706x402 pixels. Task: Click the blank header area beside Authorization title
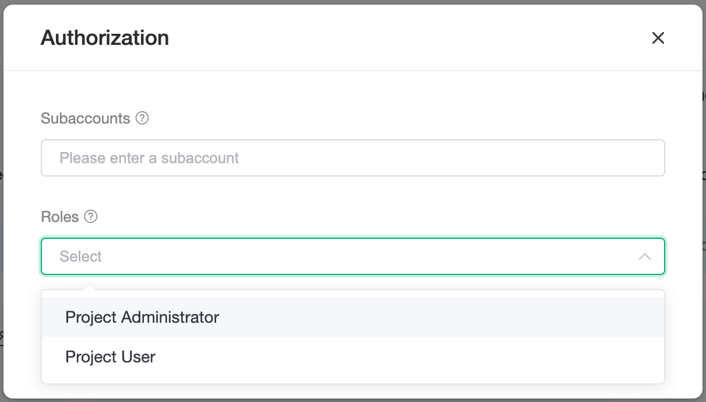click(x=408, y=38)
